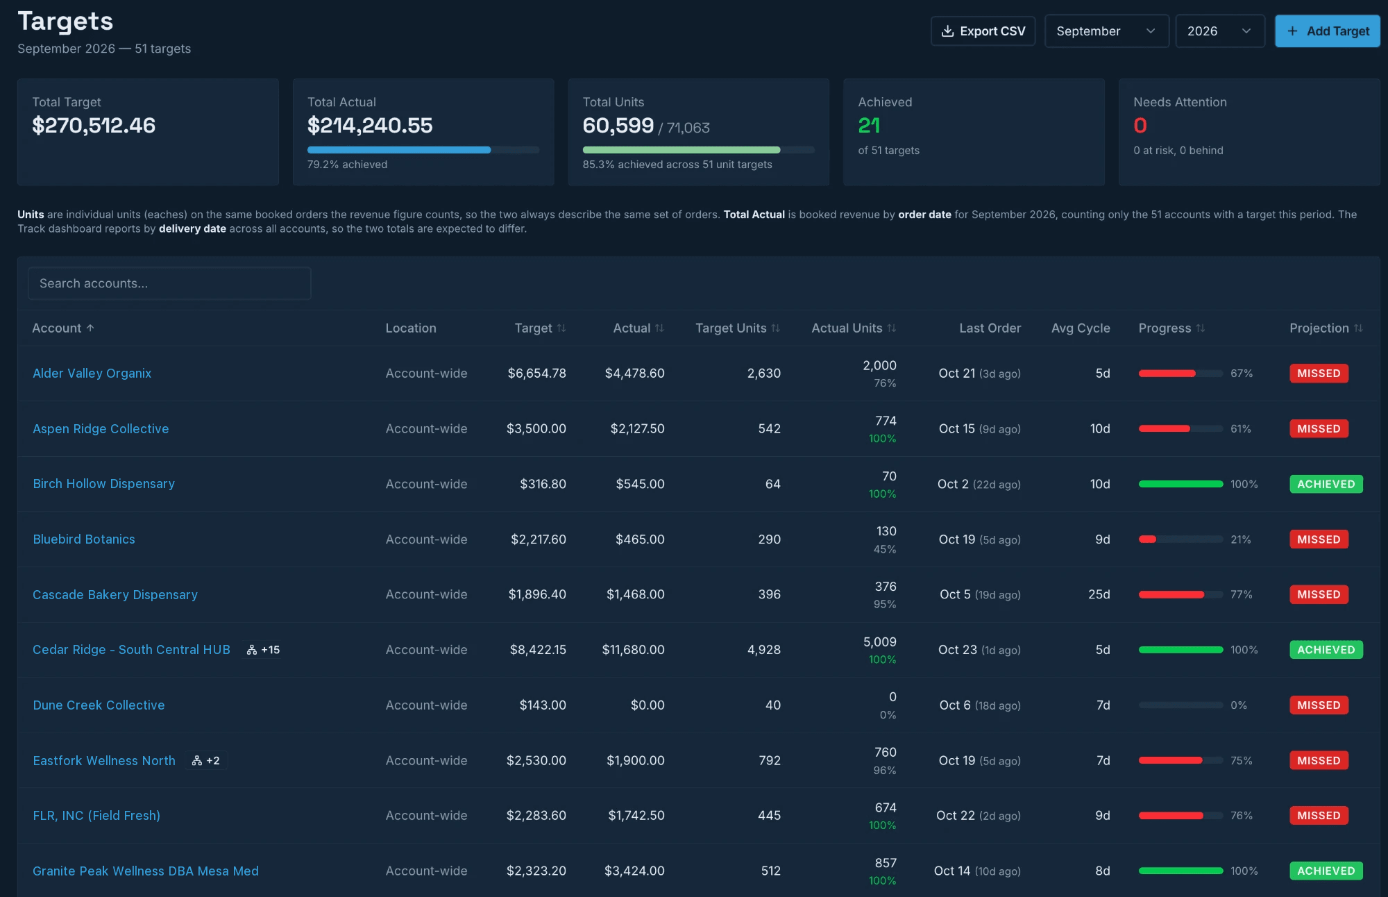Click Birch Hollow's ACHIEVED projection badge
1388x897 pixels.
click(x=1326, y=484)
